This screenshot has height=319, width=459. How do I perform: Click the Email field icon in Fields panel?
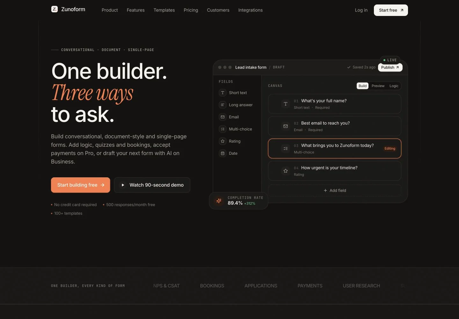tap(222, 117)
